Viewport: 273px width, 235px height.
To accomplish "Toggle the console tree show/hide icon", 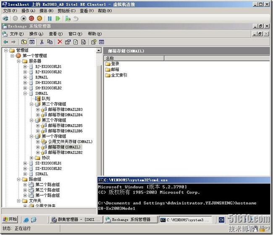I will (32, 42).
